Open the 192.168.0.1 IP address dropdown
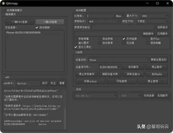This screenshot has height=133, width=173. click(x=96, y=96)
